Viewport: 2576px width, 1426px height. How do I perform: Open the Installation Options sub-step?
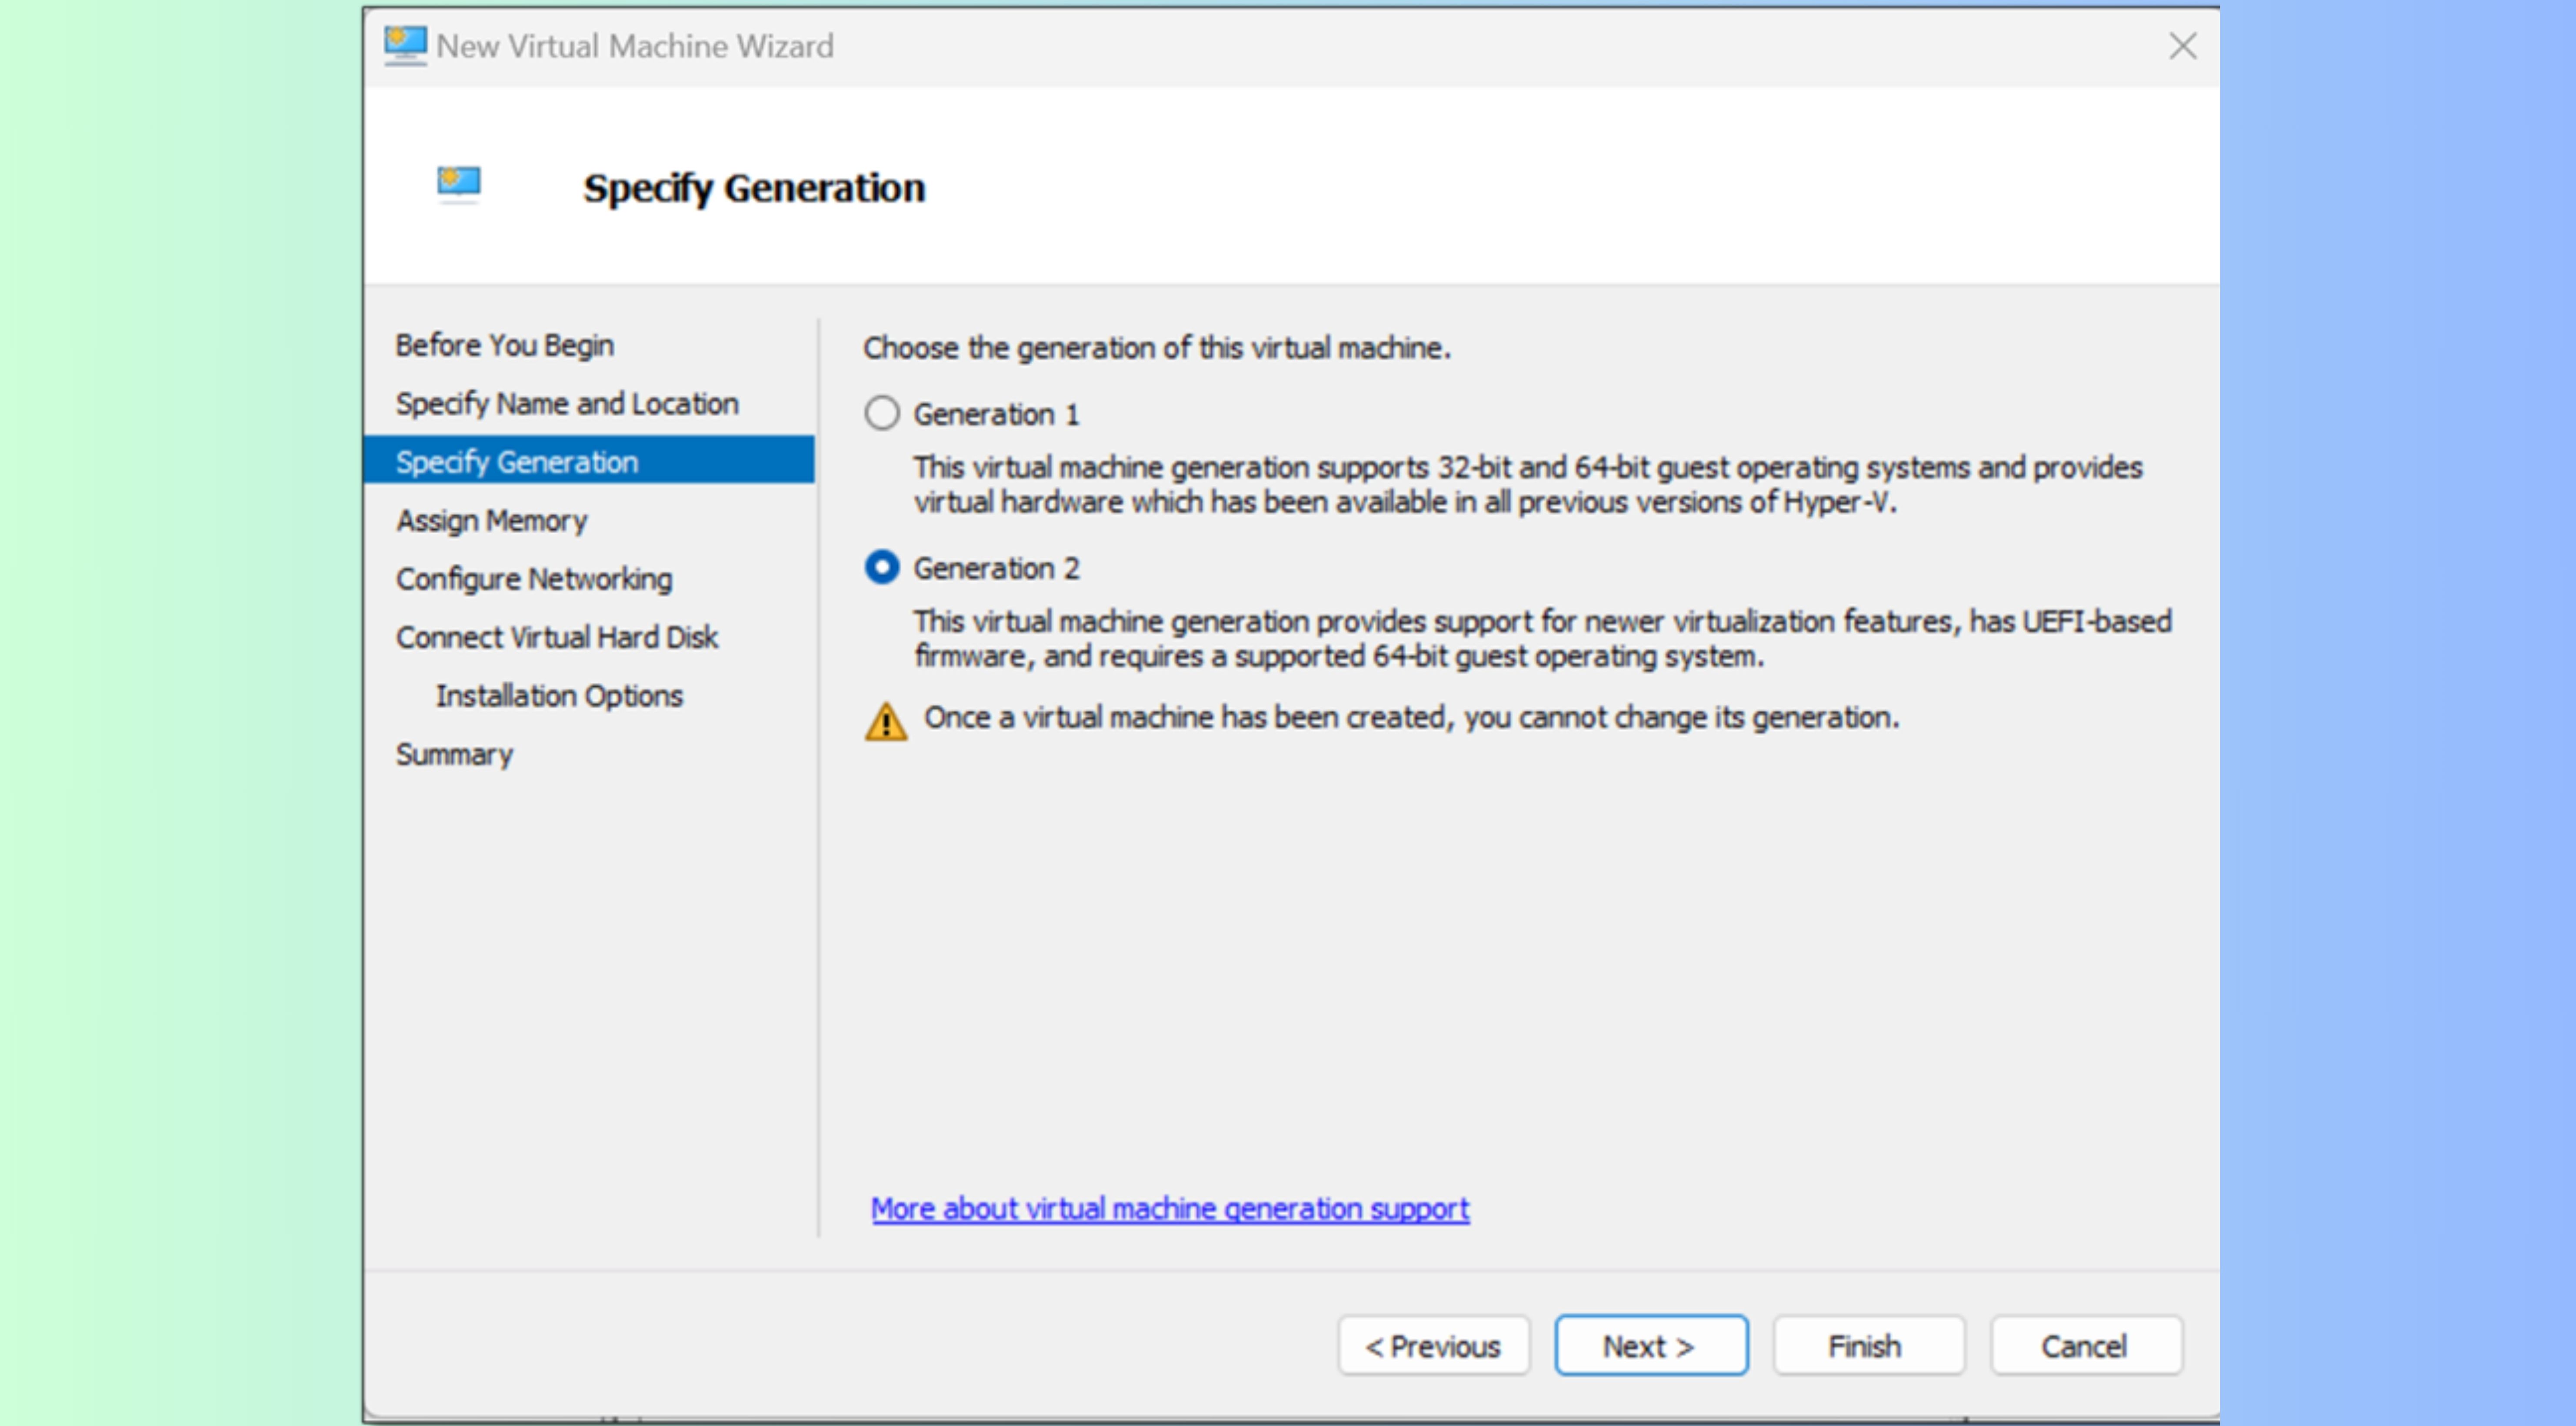pyautogui.click(x=559, y=695)
